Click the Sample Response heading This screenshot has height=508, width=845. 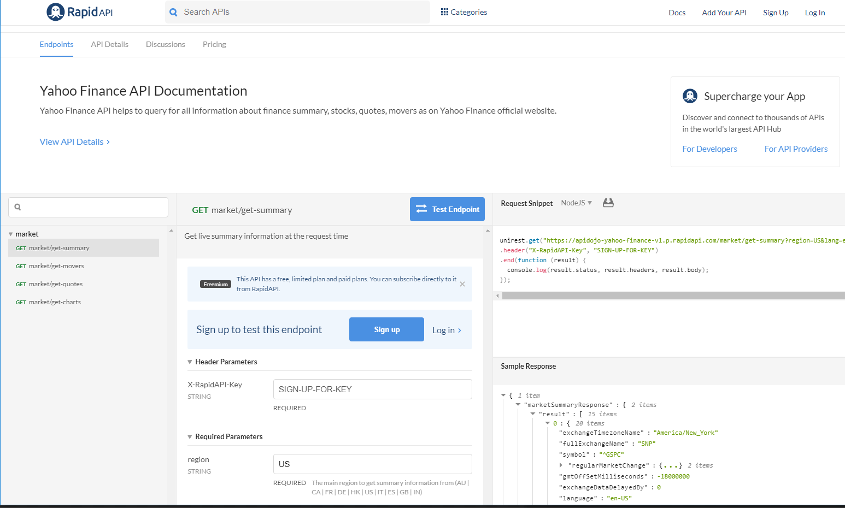528,366
